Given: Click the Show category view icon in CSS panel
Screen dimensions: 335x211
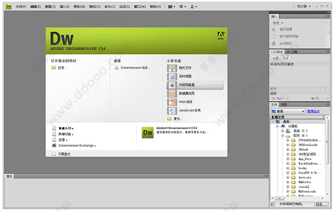Looking at the screenshot, I should click(x=273, y=98).
